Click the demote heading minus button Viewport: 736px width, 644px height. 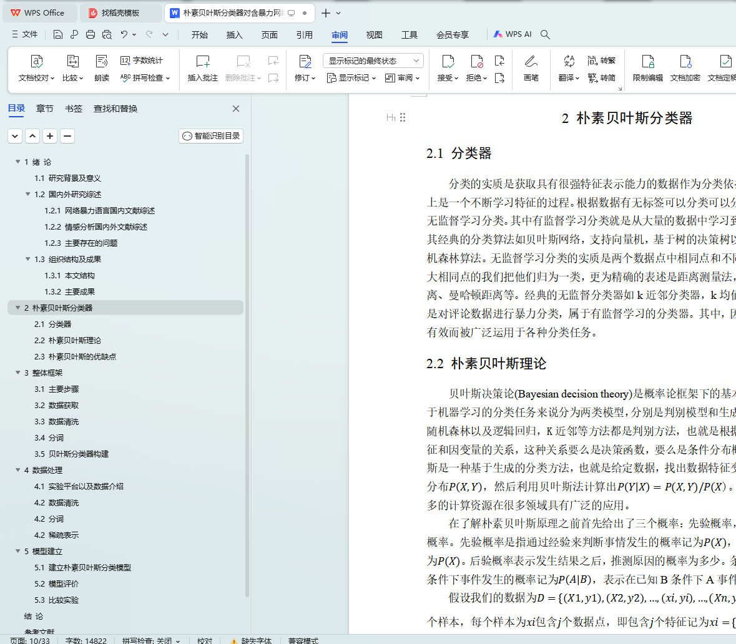(x=67, y=136)
